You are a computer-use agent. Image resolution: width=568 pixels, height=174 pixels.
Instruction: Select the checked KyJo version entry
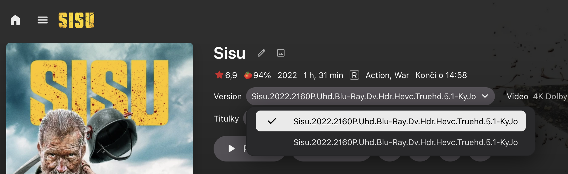[x=390, y=121]
